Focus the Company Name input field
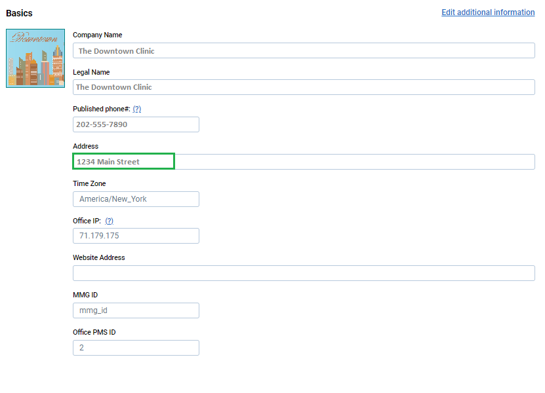This screenshot has width=545, height=393. (304, 50)
